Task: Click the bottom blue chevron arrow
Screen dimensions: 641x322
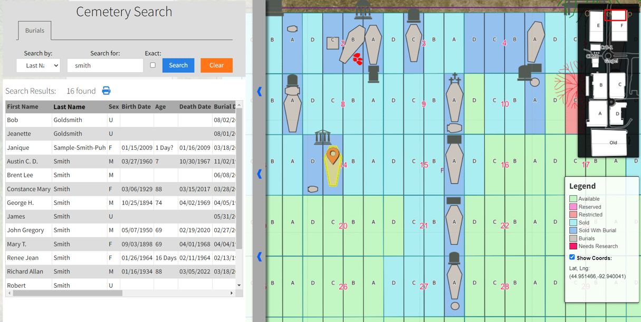Action: click(x=259, y=257)
